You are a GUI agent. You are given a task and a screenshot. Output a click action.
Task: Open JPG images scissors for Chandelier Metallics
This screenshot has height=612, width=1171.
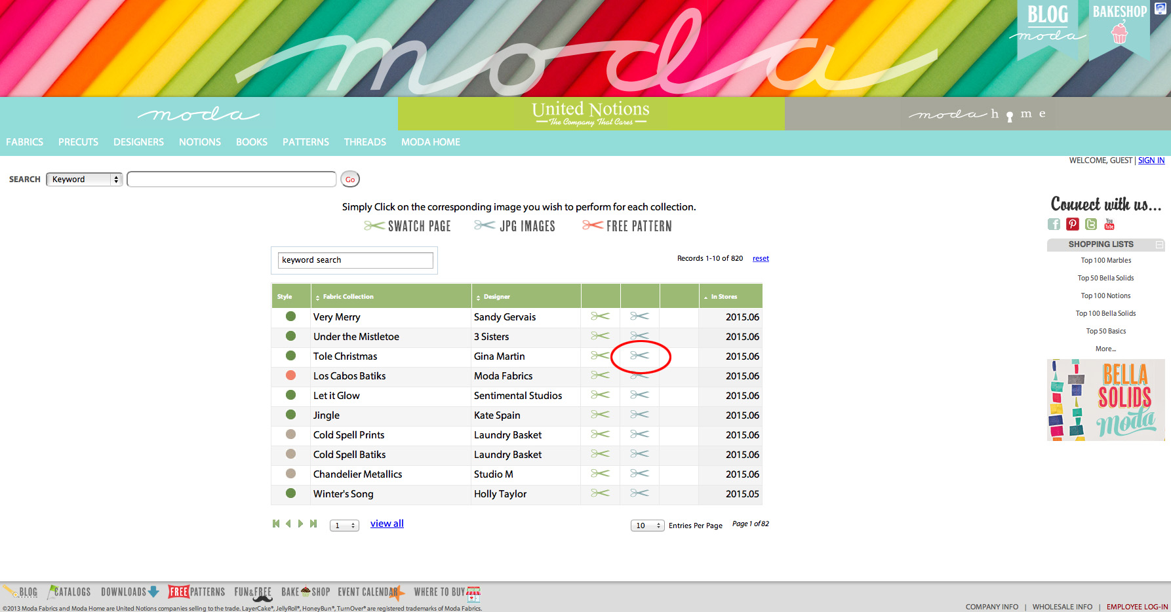[x=639, y=474]
